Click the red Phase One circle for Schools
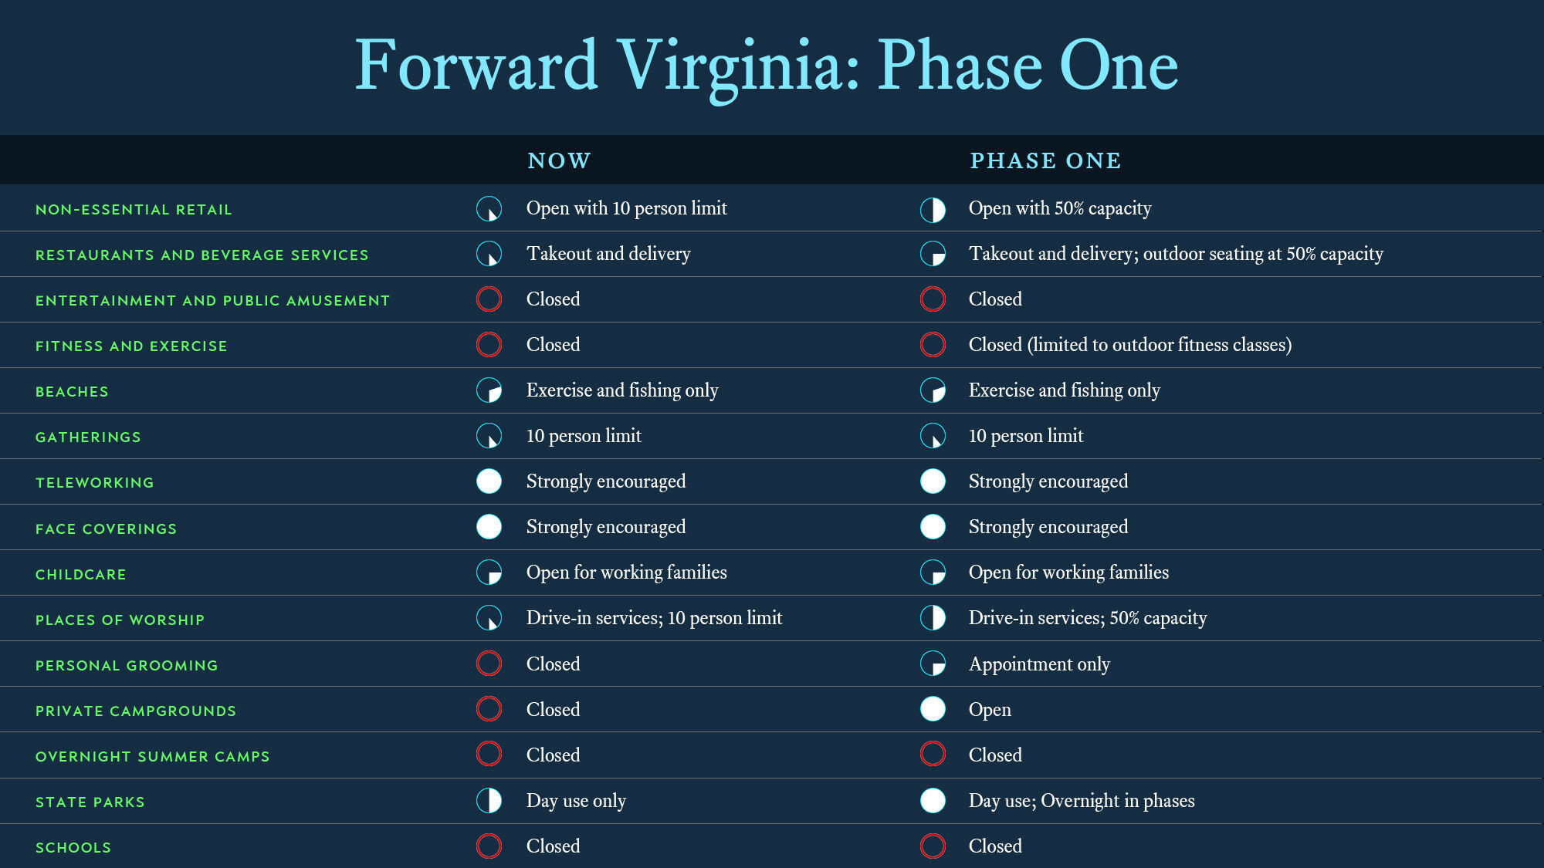Screen dimensions: 1544x868 [x=933, y=846]
